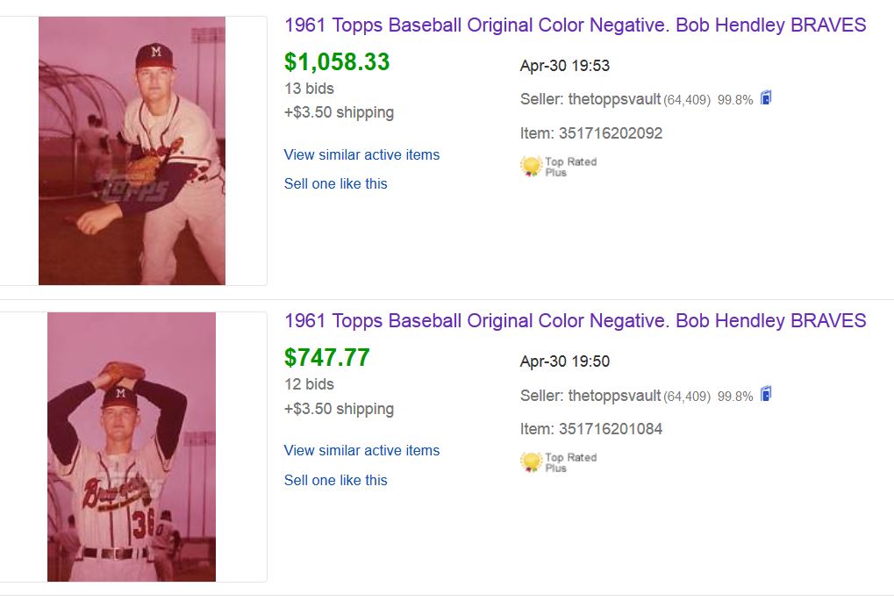Open seller thetoppsvault in the first listing

pyautogui.click(x=614, y=99)
